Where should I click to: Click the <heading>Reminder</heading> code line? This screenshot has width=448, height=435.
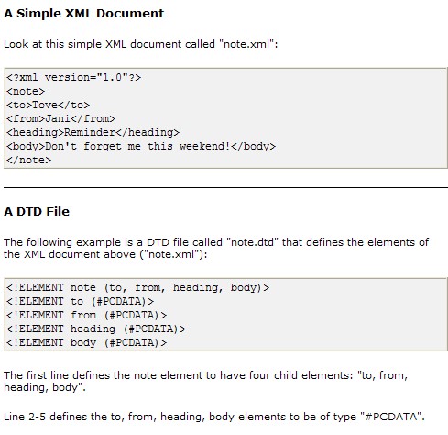[93, 132]
